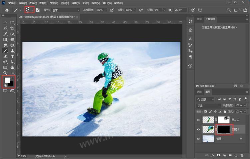The width and height of the screenshot is (250, 159).
Task: Select the Eyedropper tool
Action: [5, 34]
